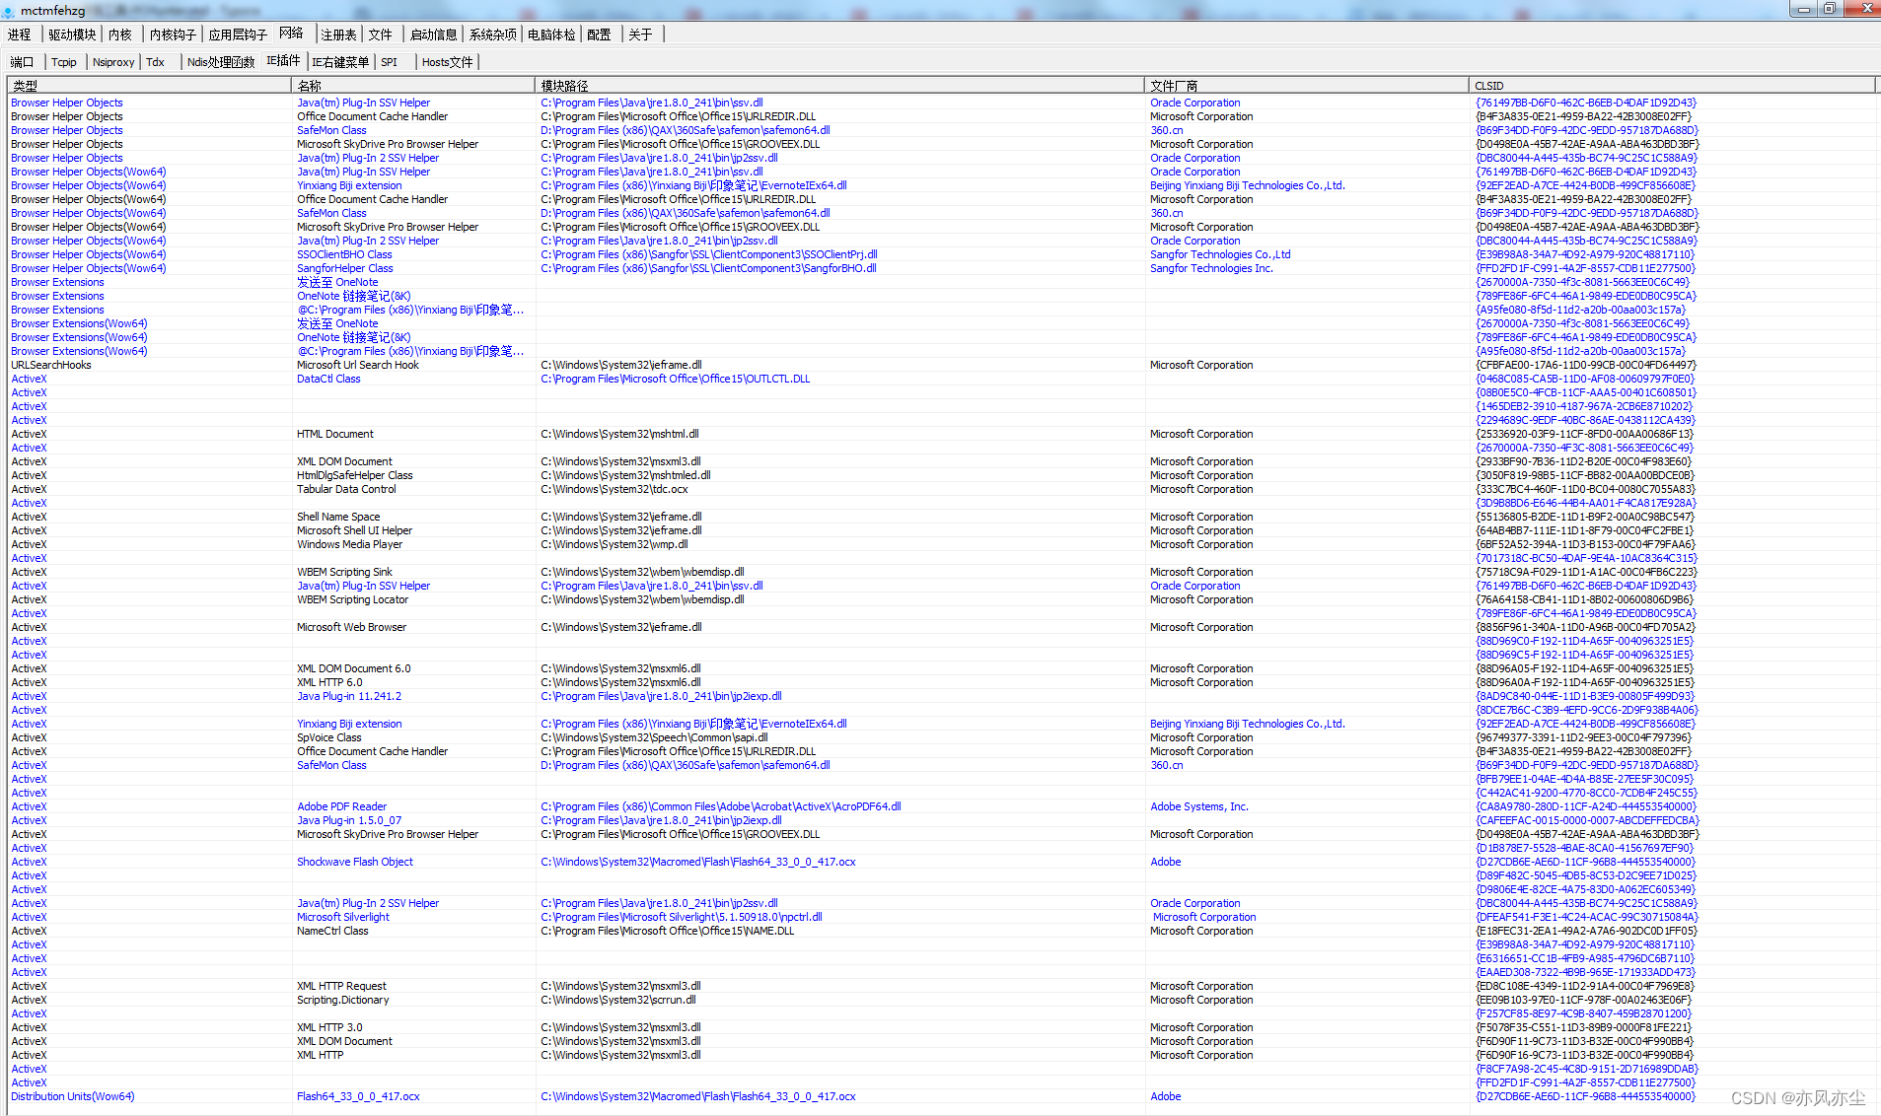Click the wmp.dll module path
Screen dimensions: 1881x1116
[615, 544]
